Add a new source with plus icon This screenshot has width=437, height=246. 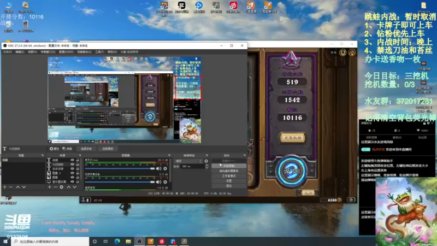49,187
